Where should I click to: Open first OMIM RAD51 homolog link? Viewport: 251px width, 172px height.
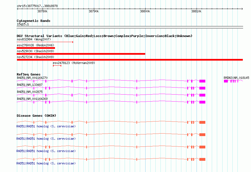click(46, 126)
